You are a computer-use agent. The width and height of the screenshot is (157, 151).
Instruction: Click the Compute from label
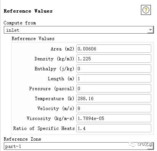click(x=20, y=23)
